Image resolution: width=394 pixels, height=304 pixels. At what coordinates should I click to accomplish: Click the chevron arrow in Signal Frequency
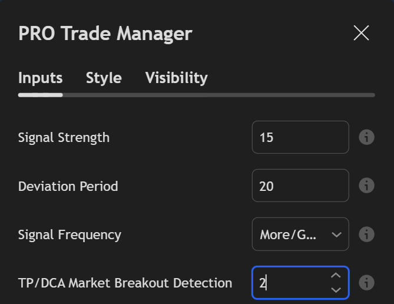point(336,234)
